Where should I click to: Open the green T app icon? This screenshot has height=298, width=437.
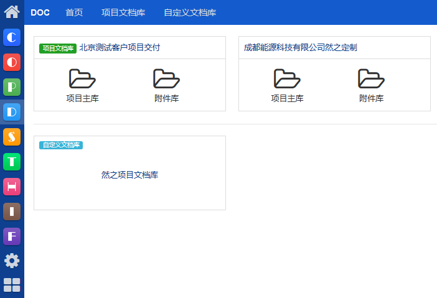point(12,162)
